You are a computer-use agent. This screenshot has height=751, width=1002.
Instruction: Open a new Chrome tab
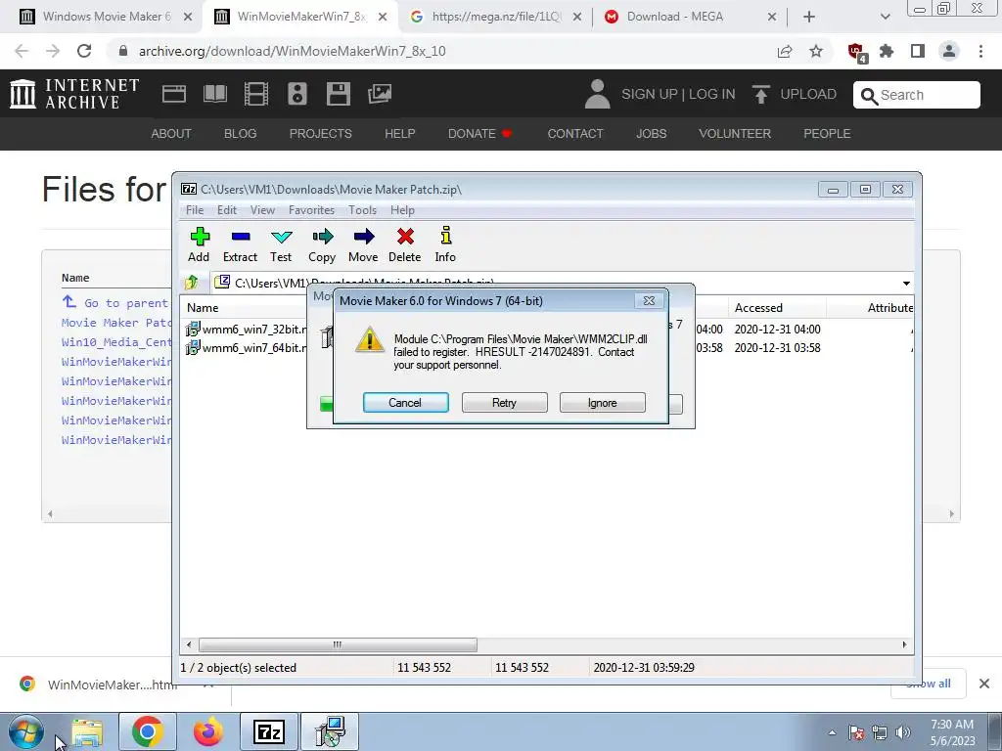[x=809, y=17]
